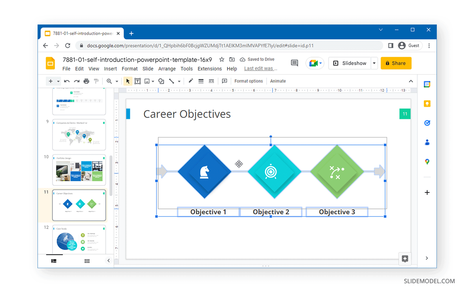
Task: Click the Print icon
Action: tap(86, 81)
